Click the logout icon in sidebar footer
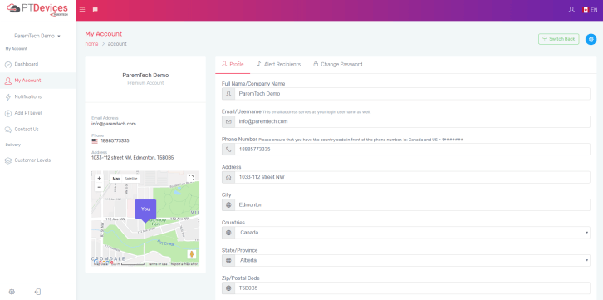603x300 pixels. (37, 292)
